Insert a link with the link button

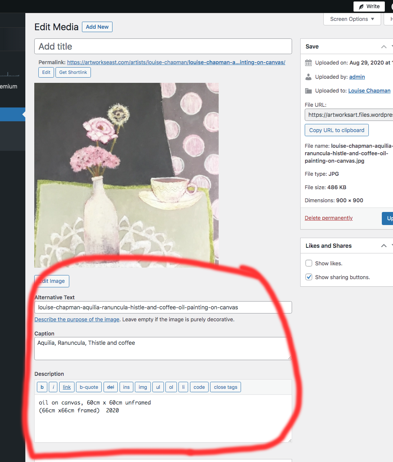[67, 387]
